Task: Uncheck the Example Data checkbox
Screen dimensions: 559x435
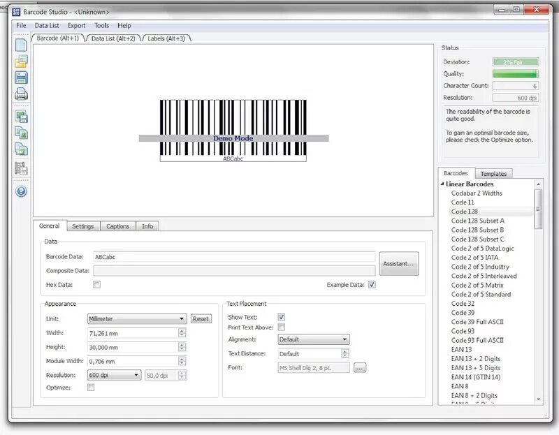Action: [x=372, y=284]
